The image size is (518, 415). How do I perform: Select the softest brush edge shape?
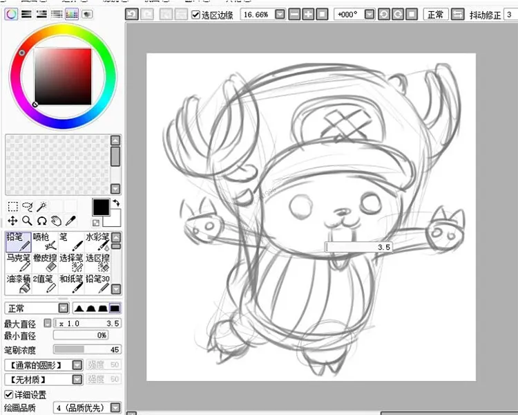coord(78,308)
